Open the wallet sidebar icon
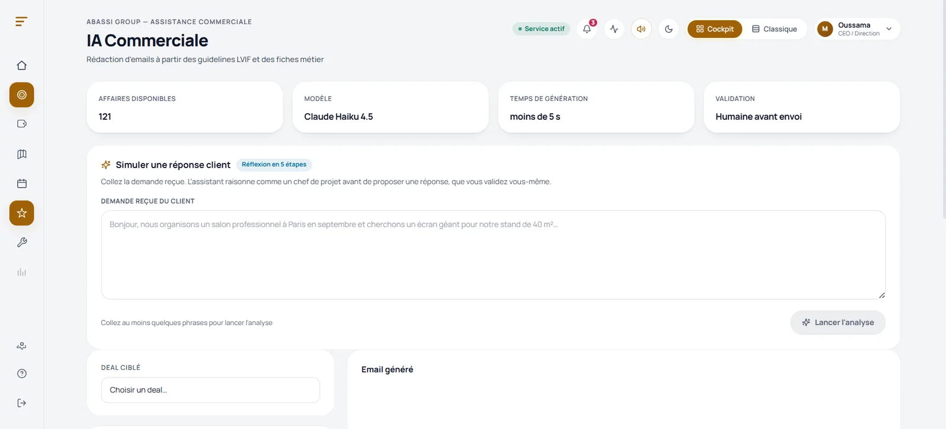946x429 pixels. 22,124
